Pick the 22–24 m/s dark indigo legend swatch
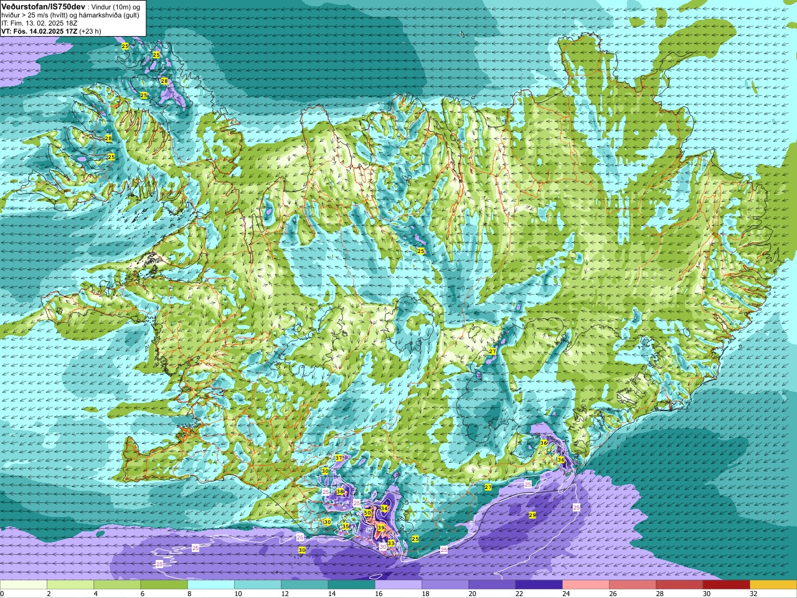Image resolution: width=797 pixels, height=598 pixels. coord(539,585)
